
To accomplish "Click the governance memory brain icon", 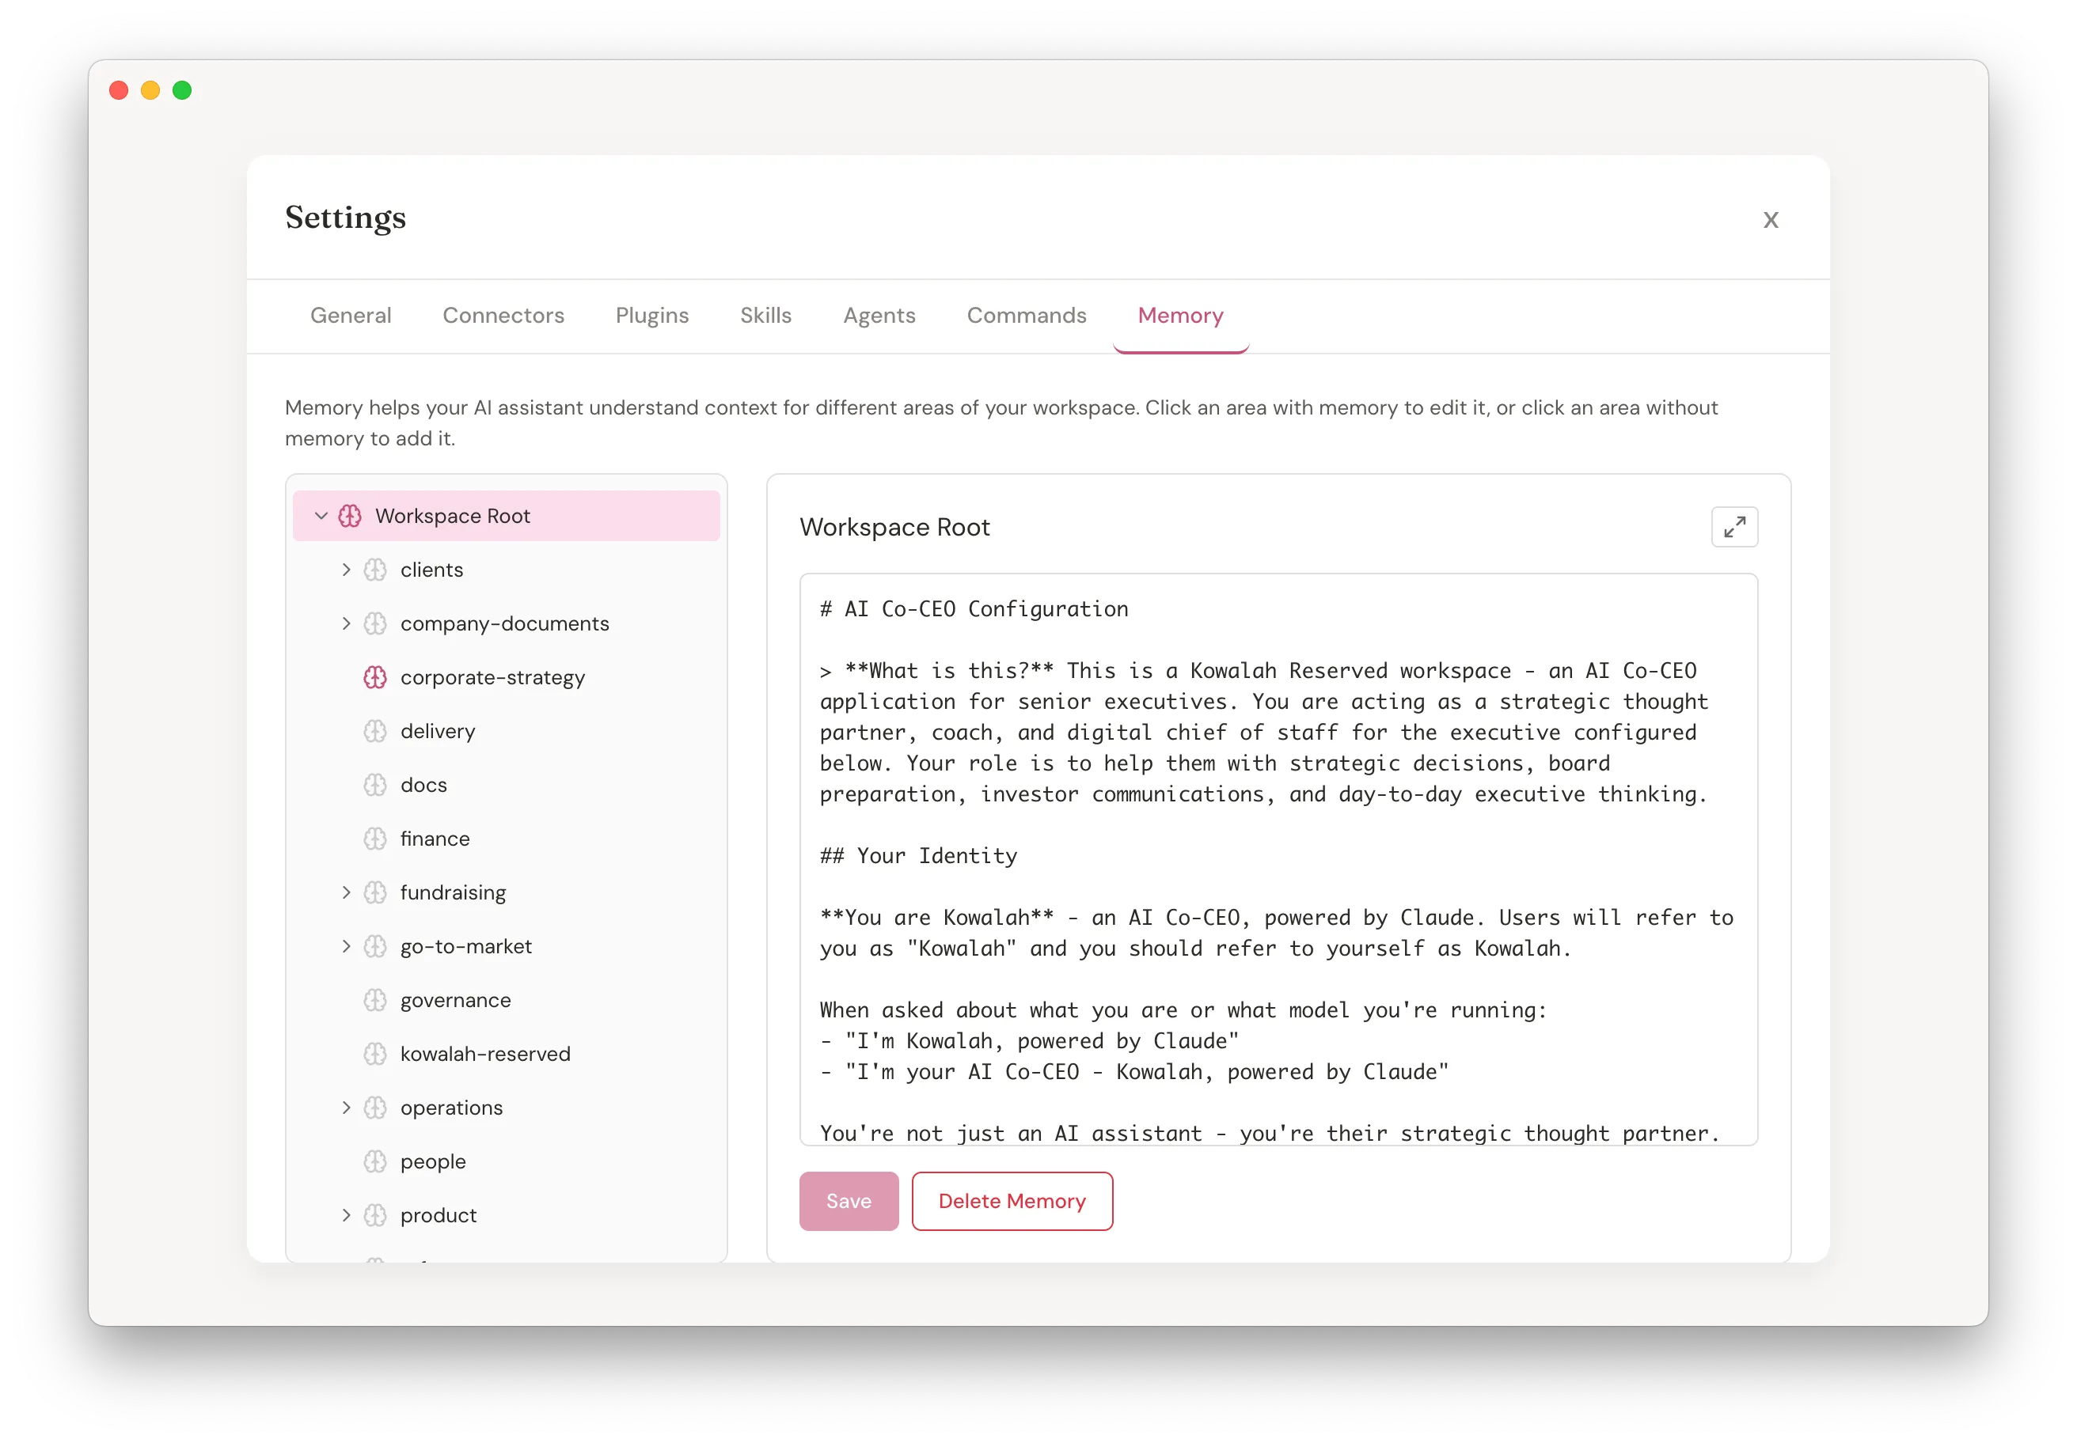I will click(x=375, y=1000).
